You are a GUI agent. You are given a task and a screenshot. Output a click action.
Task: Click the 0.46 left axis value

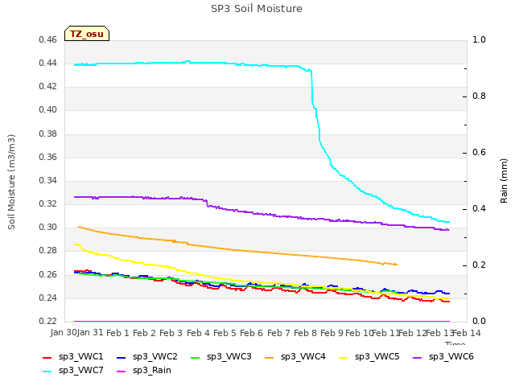pyautogui.click(x=48, y=40)
